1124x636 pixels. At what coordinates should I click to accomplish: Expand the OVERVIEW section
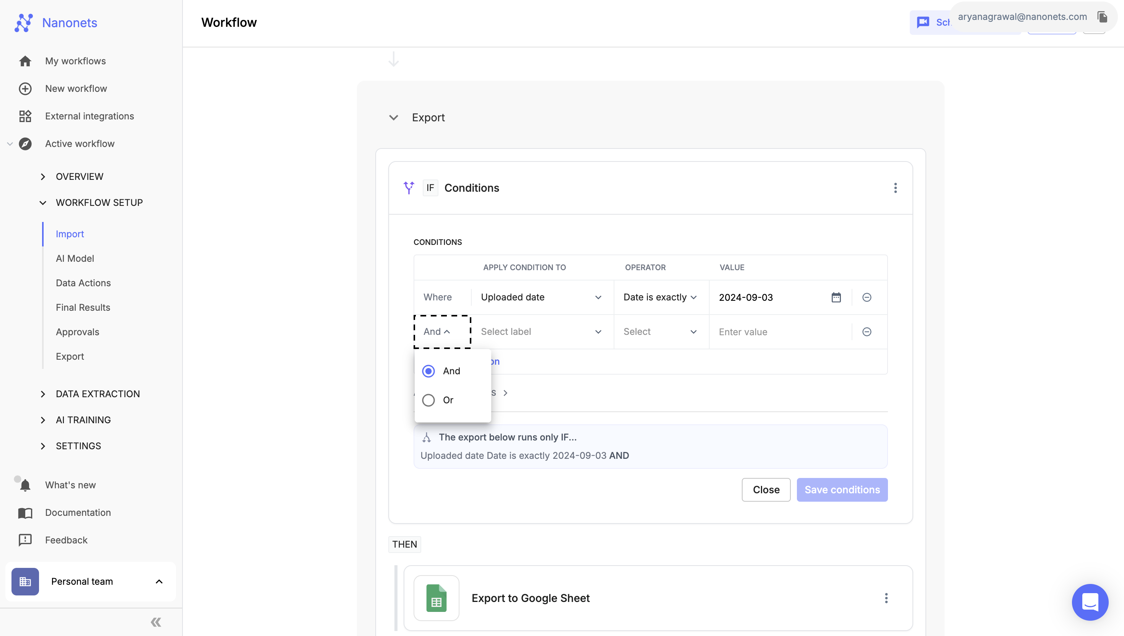pyautogui.click(x=43, y=177)
